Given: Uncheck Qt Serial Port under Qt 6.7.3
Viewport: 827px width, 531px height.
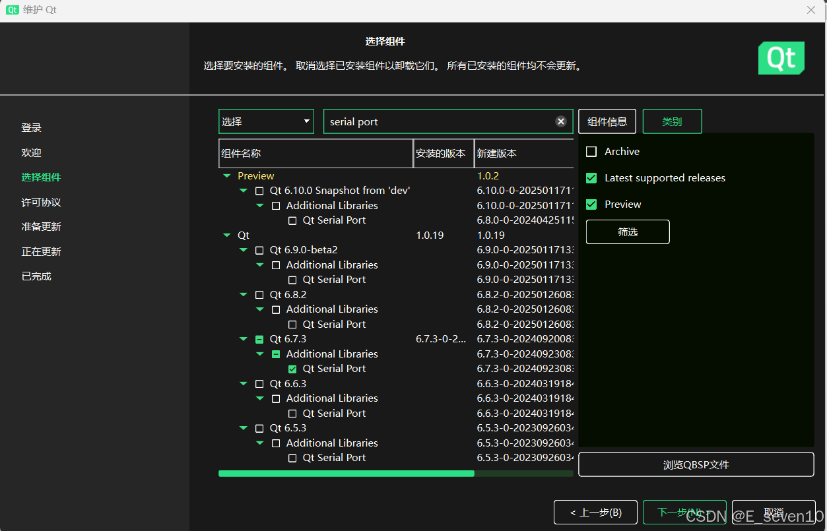Looking at the screenshot, I should coord(292,369).
